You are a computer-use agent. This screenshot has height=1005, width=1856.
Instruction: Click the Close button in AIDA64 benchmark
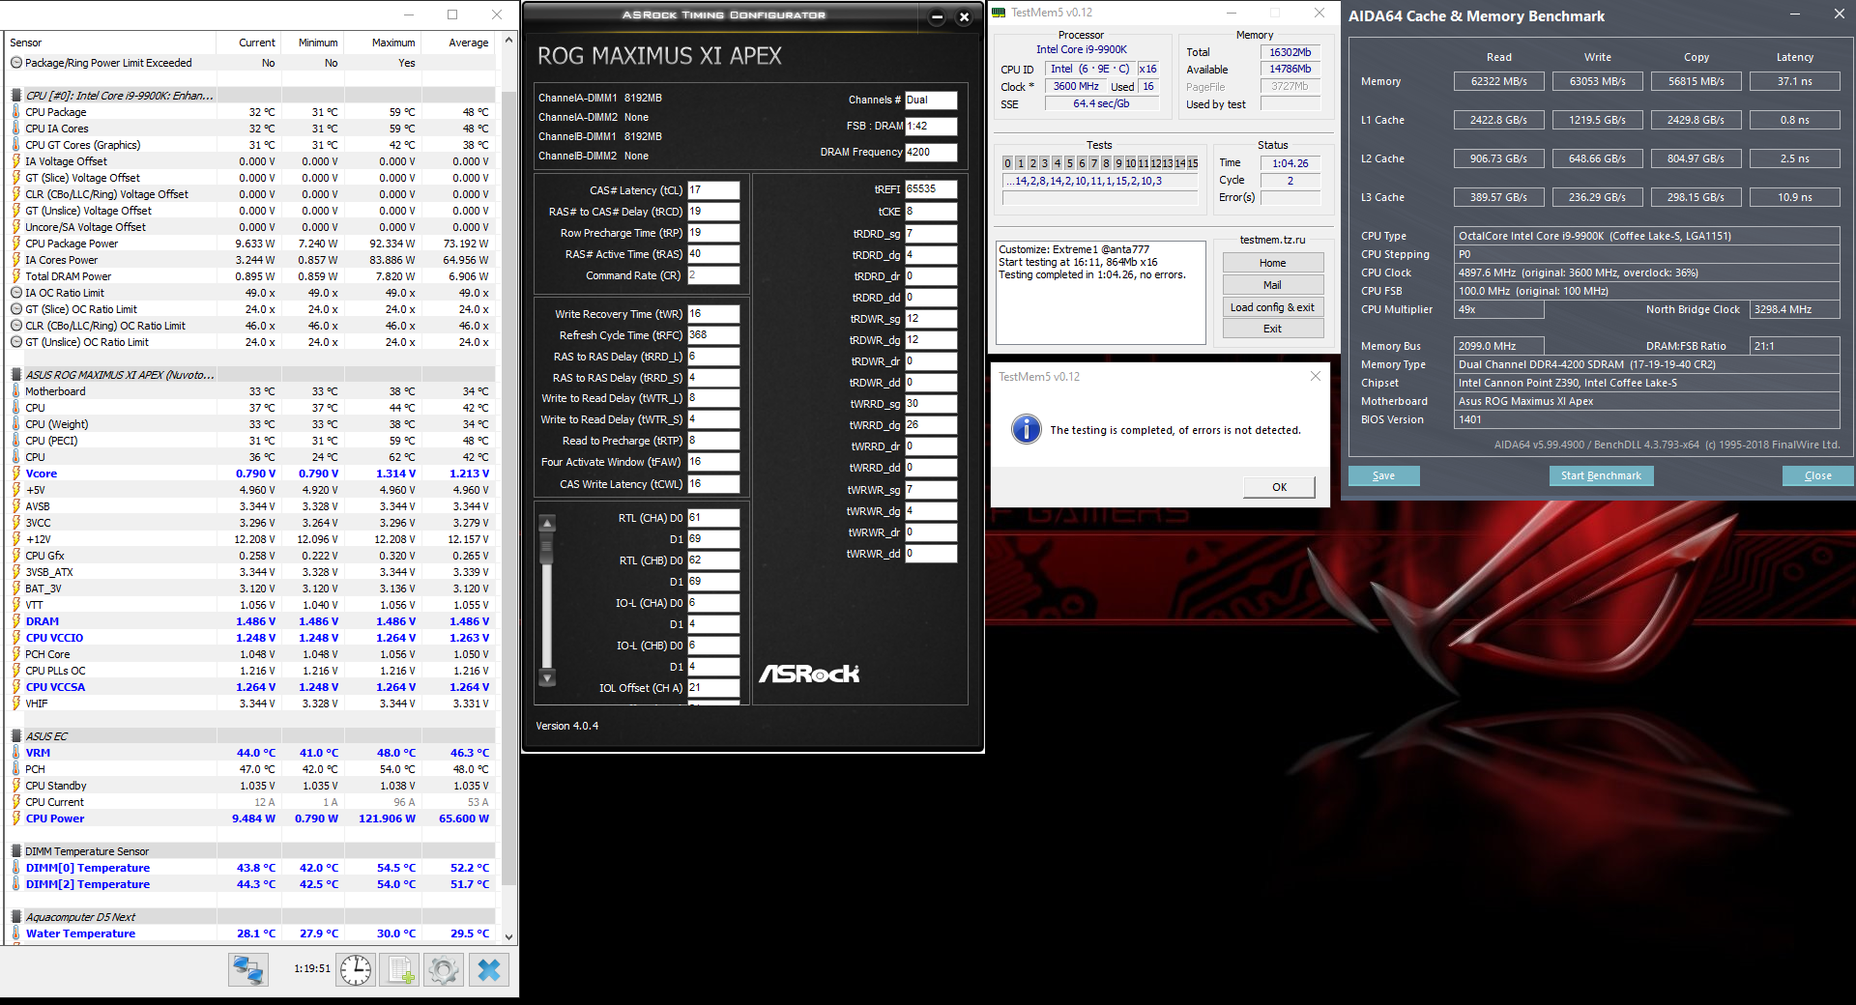pyautogui.click(x=1817, y=475)
